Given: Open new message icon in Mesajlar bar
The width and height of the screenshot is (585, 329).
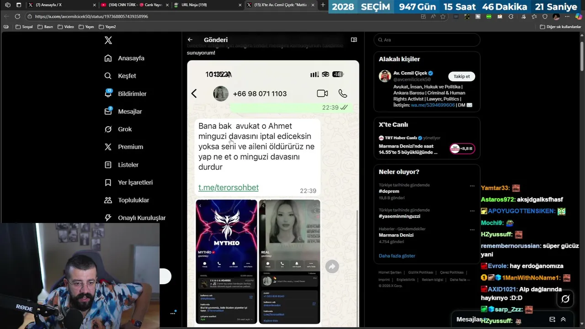Looking at the screenshot, I should click(x=552, y=319).
